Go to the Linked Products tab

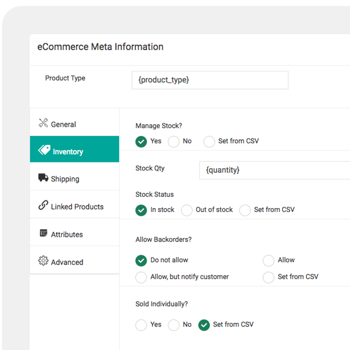point(74,204)
